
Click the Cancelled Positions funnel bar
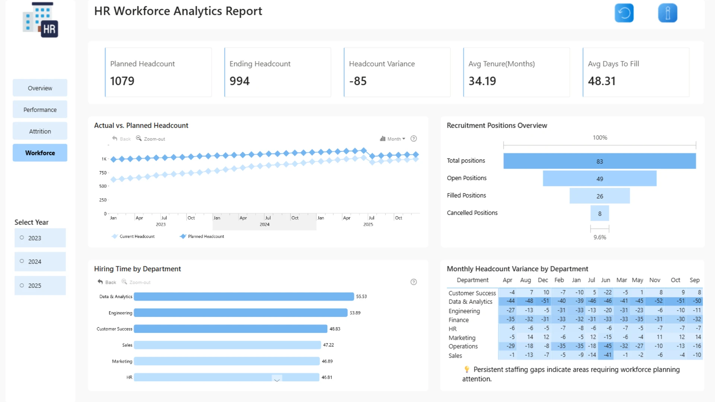click(x=600, y=213)
